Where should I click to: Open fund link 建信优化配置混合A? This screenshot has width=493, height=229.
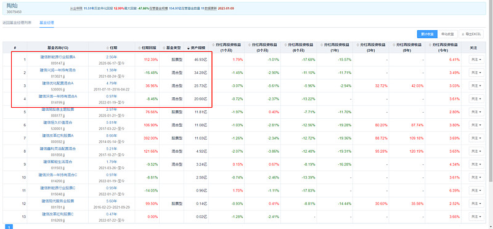pos(58,83)
